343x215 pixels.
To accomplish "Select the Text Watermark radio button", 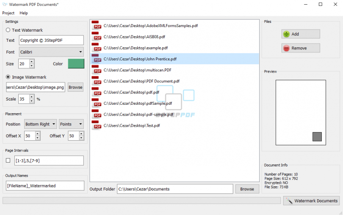I will tap(8, 30).
